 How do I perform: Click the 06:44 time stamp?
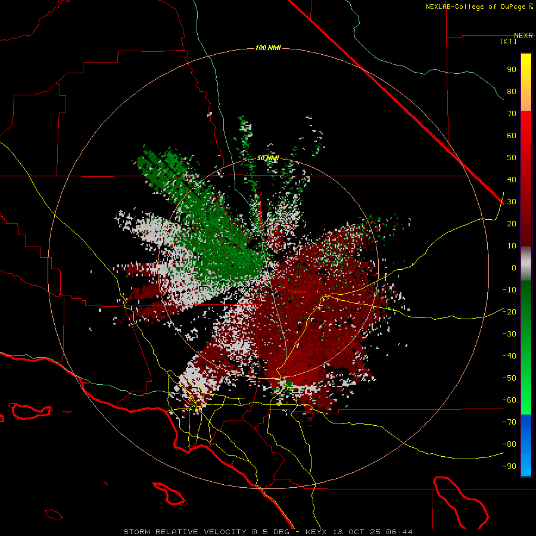click(x=399, y=532)
